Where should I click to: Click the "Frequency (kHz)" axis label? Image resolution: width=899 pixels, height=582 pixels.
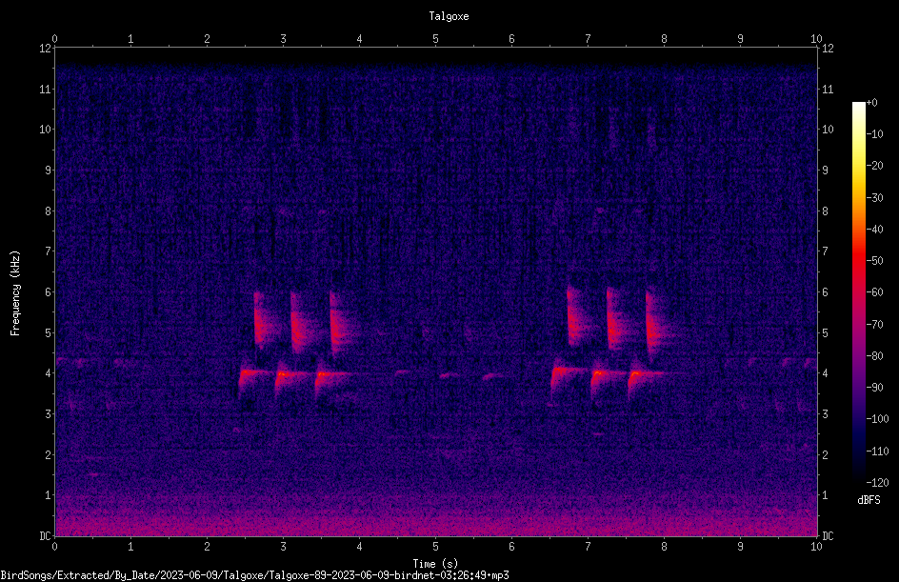click(x=15, y=293)
